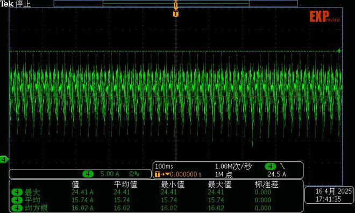
Task: Select the channel 4 badge beside 5.00 A
Action: (88, 174)
